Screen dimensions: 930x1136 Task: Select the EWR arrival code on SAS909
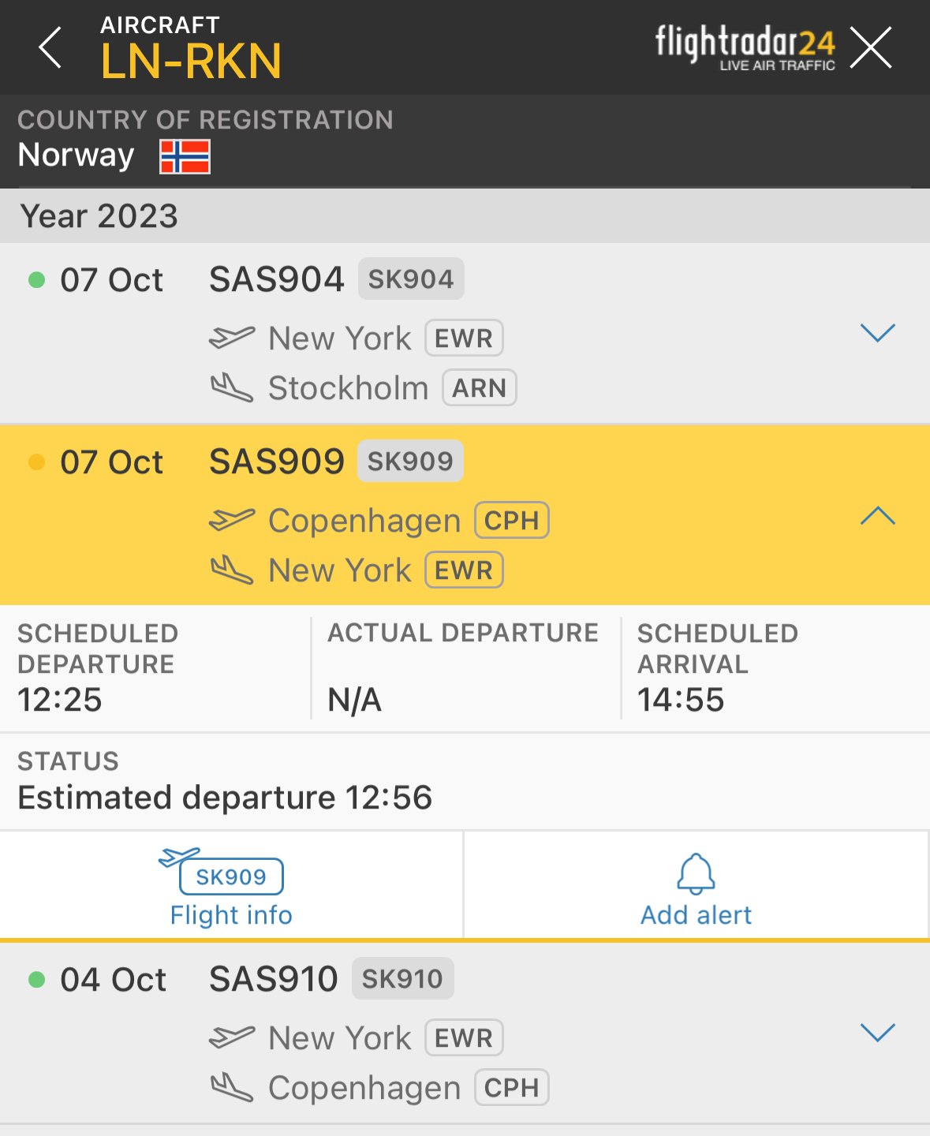point(464,570)
